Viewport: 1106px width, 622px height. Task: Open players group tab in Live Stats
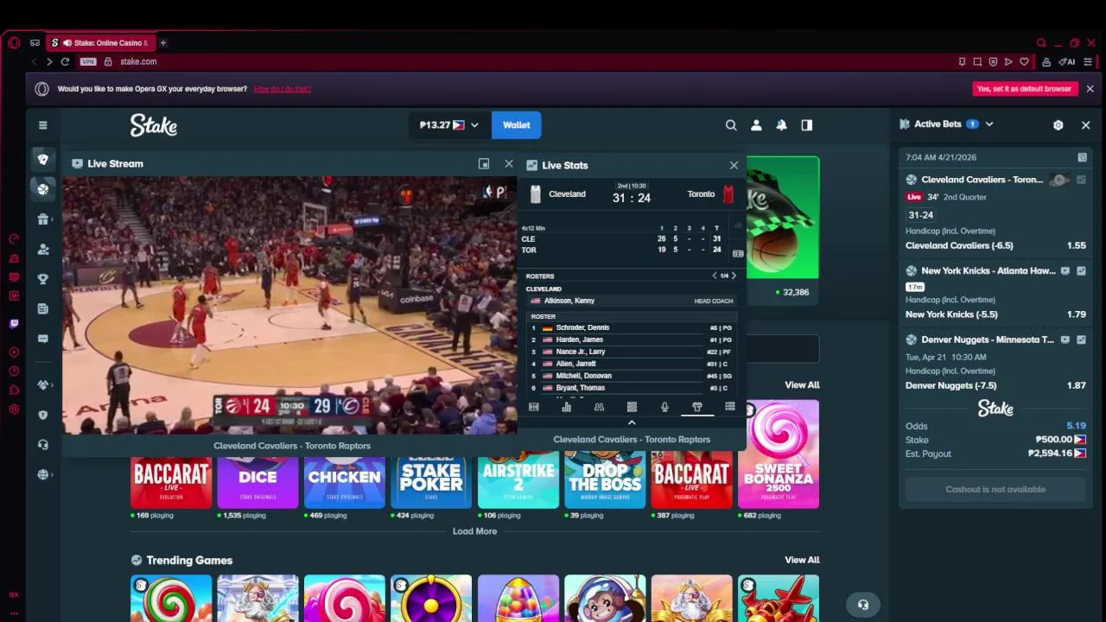coord(599,407)
